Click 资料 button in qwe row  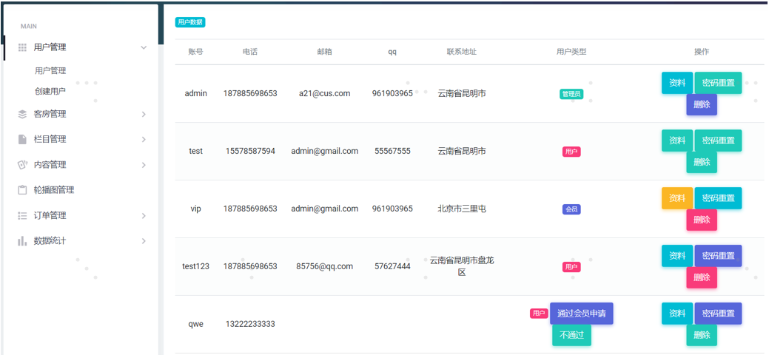click(x=677, y=314)
